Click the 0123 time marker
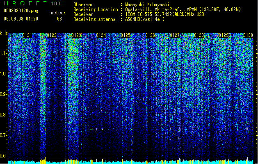The width and height of the screenshot is (258, 164). point(76,35)
